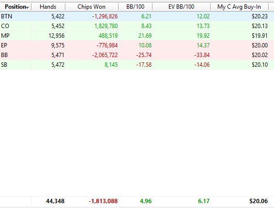Click the total BB/100 value 4.96
The image size is (274, 208).
pos(146,201)
